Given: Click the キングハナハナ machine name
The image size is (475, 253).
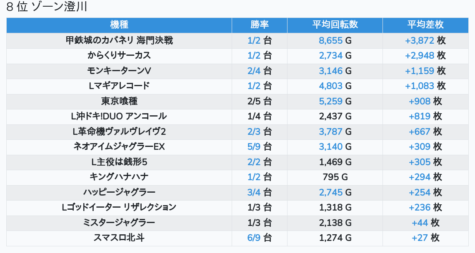Looking at the screenshot, I should click(119, 177).
